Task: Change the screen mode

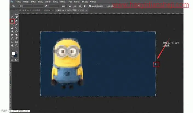Action: [x=16, y=60]
